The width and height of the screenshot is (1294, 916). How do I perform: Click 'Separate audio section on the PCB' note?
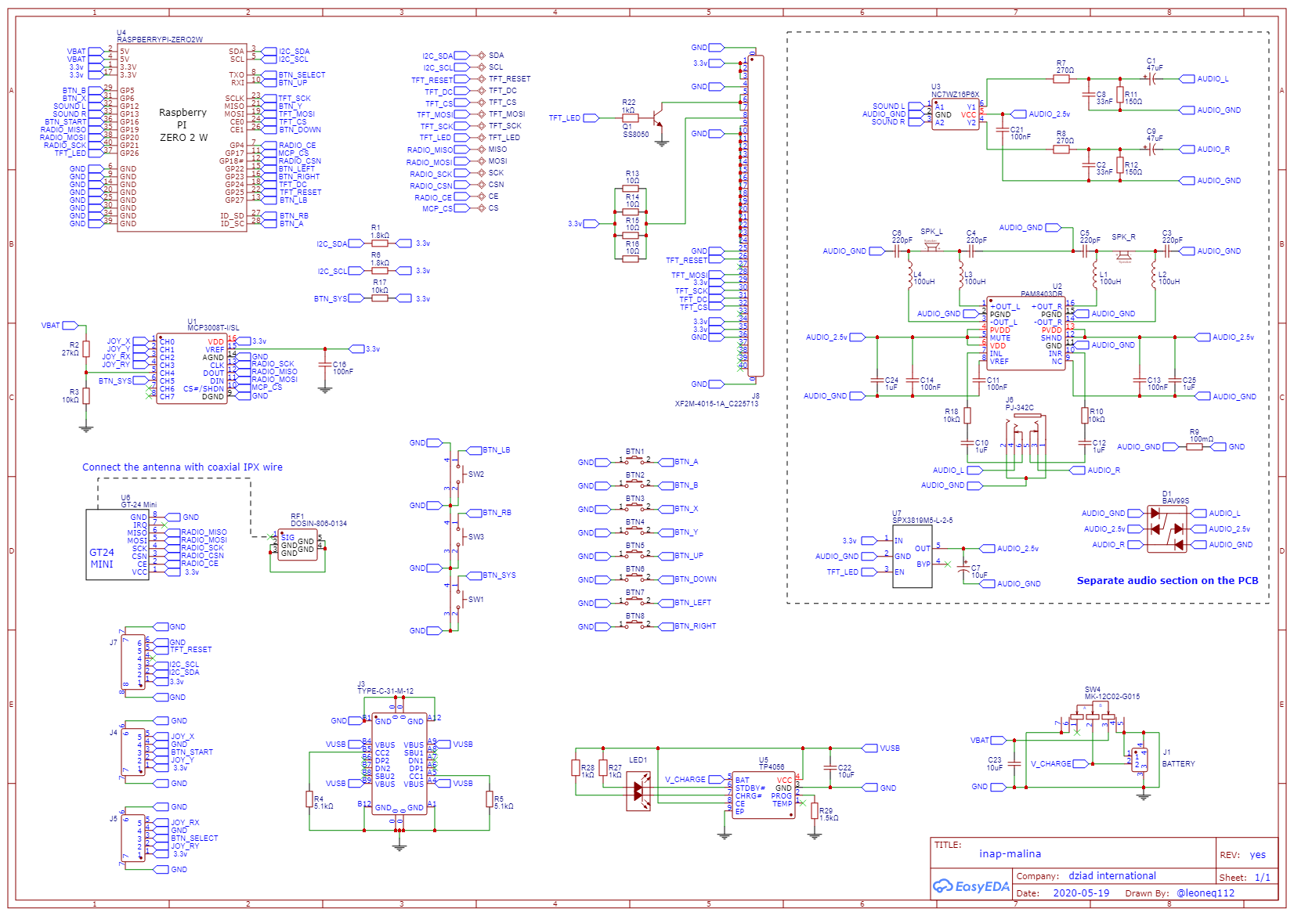pyautogui.click(x=1167, y=580)
